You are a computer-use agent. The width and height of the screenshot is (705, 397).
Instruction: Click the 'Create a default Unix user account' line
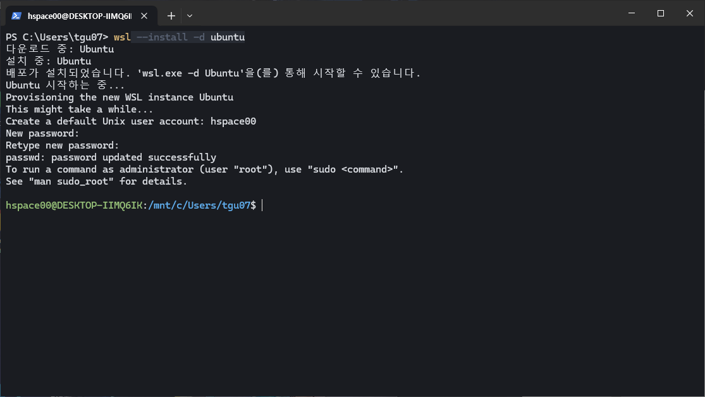click(131, 121)
